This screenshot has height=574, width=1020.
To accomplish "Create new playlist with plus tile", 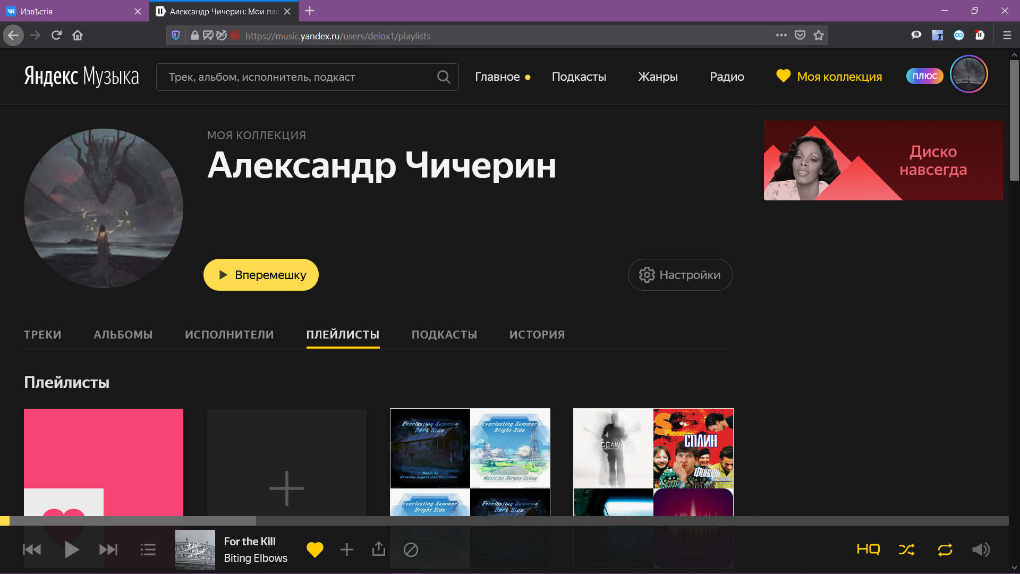I will point(287,462).
